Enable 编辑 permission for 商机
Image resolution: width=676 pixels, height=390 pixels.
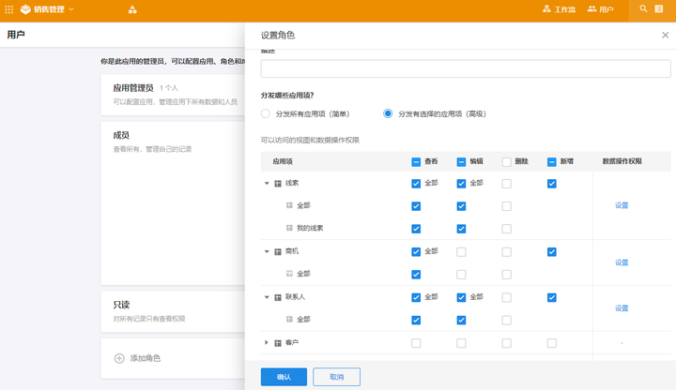click(461, 251)
